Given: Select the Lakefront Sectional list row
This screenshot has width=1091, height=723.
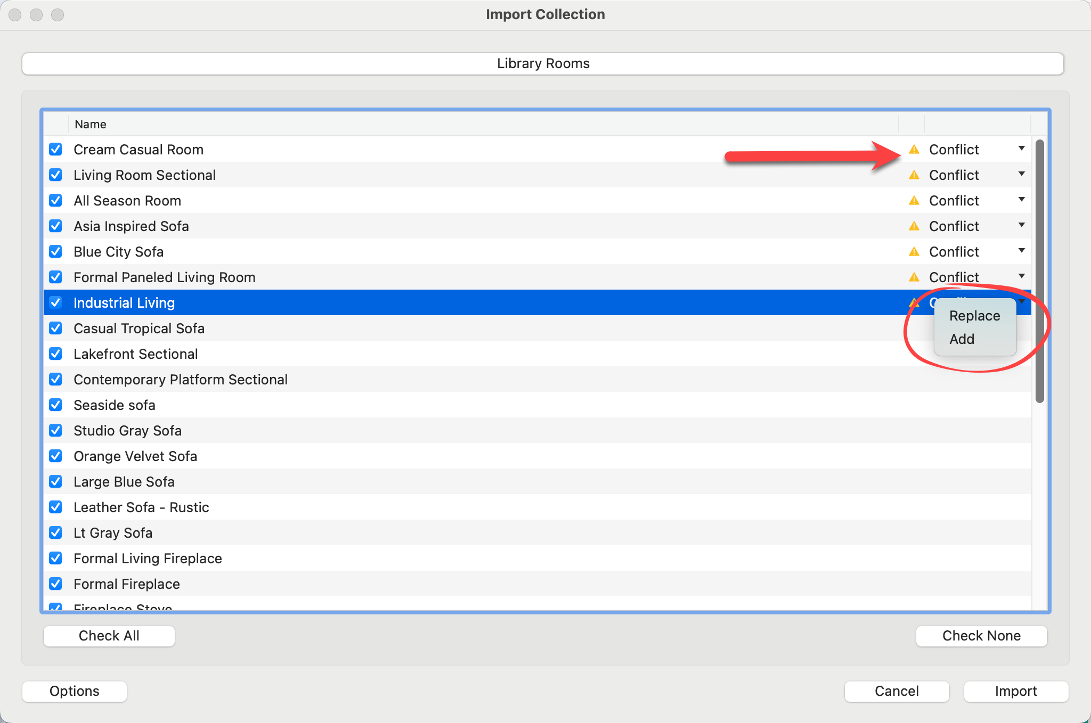Looking at the screenshot, I should tap(135, 354).
